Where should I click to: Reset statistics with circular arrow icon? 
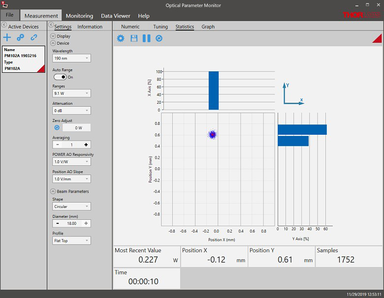pyautogui.click(x=159, y=38)
